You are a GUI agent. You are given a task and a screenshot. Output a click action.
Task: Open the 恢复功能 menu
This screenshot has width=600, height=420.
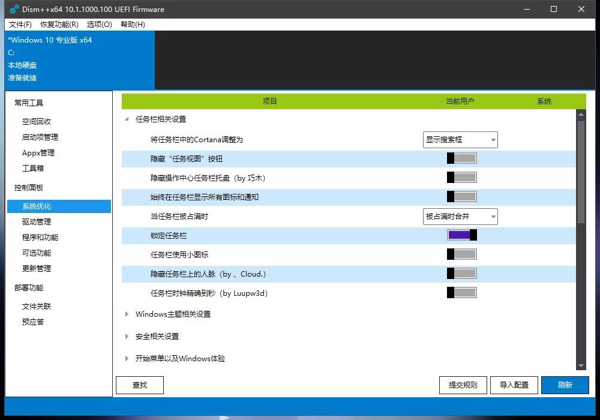(x=58, y=24)
